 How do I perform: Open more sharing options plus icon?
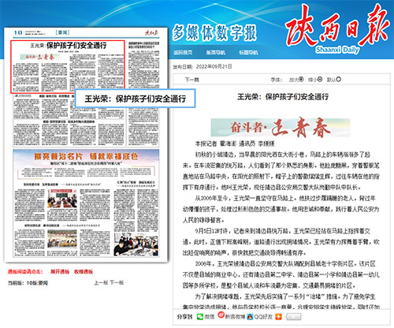pos(278,317)
